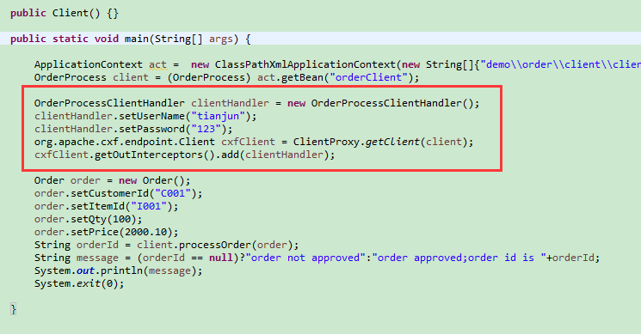The width and height of the screenshot is (641, 334).
Task: Click the System.exit(0) line
Action: point(79,284)
